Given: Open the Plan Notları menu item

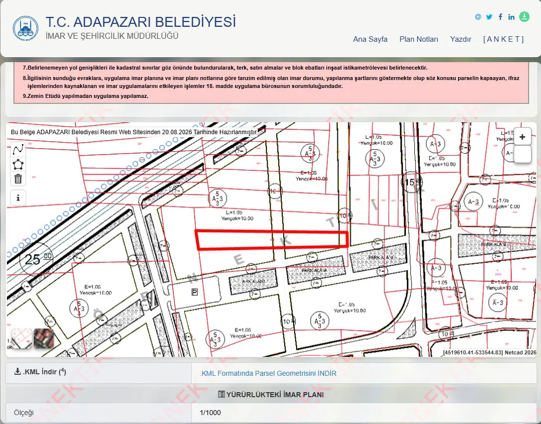Looking at the screenshot, I should (x=419, y=39).
